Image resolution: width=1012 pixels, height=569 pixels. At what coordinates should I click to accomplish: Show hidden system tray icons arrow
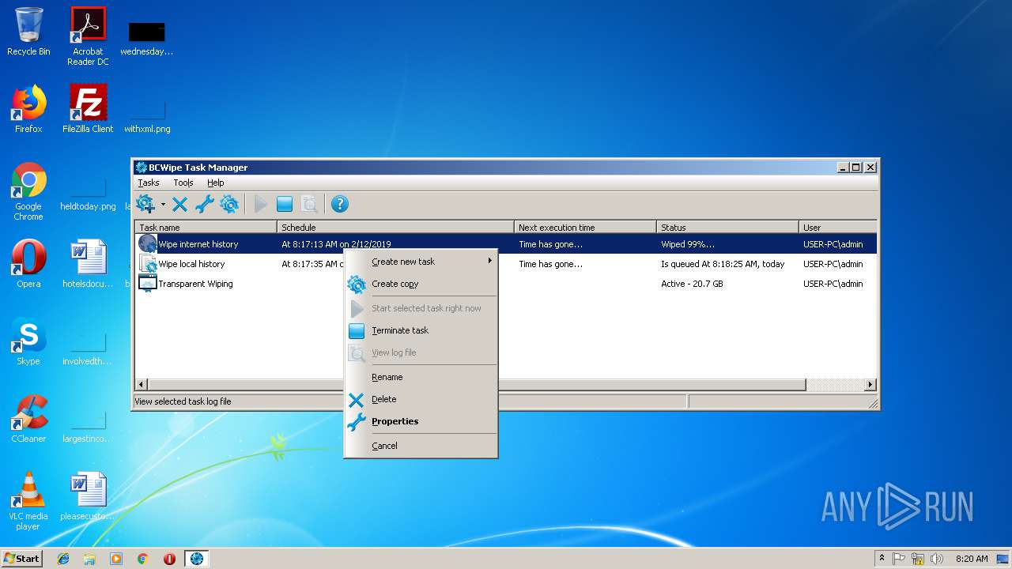tap(882, 559)
